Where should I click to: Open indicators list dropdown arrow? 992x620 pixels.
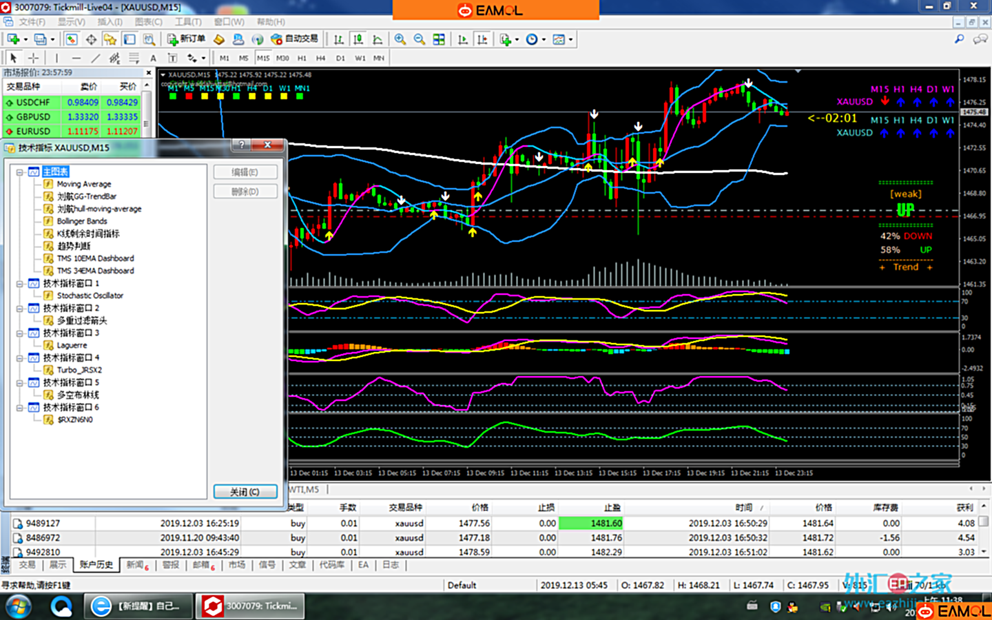[517, 39]
